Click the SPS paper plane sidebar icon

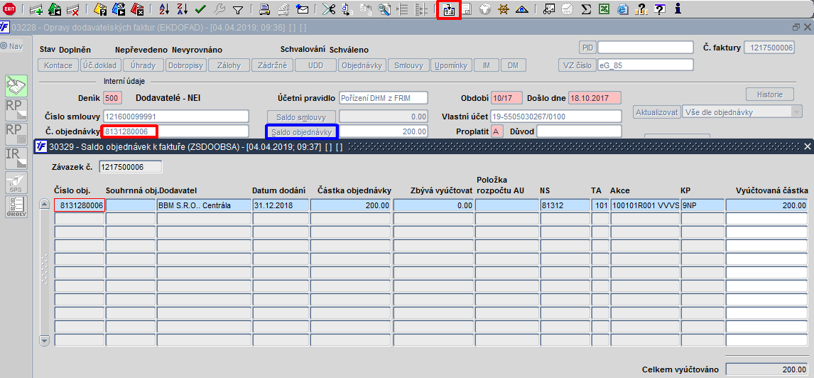(x=16, y=182)
